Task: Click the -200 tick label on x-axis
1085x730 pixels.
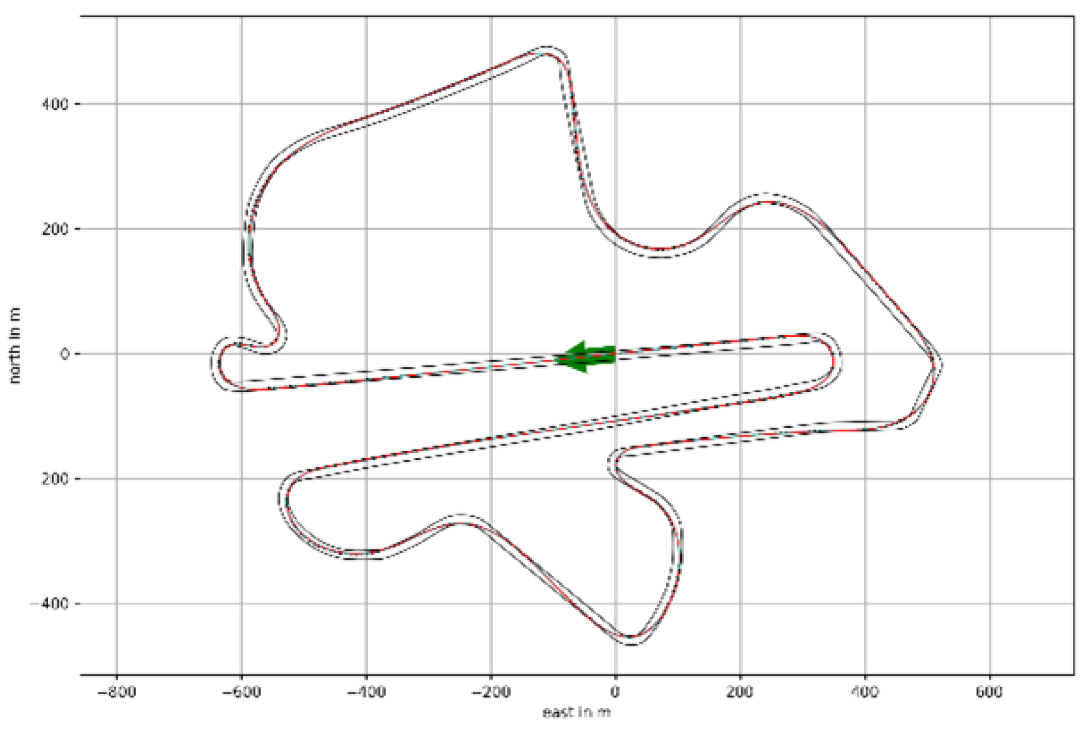Action: click(491, 692)
